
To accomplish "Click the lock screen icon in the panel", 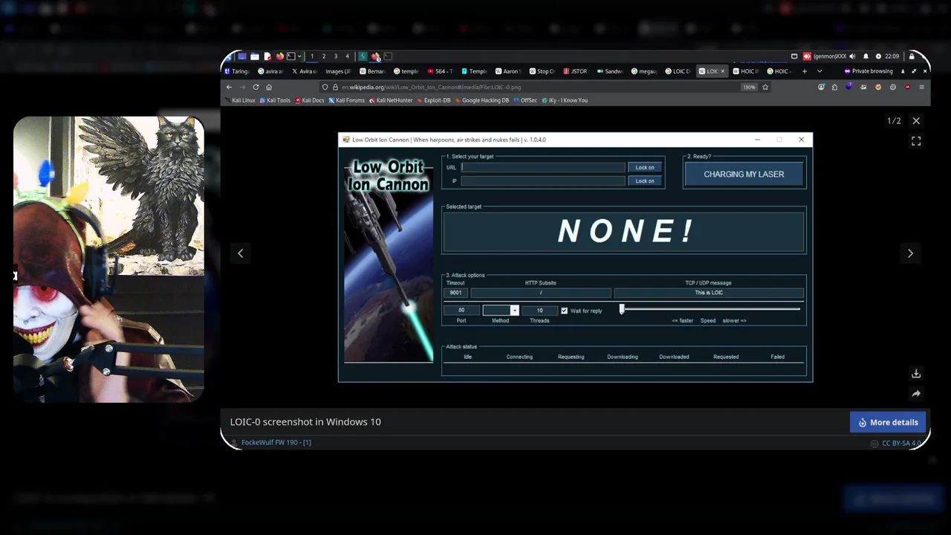I will [912, 56].
